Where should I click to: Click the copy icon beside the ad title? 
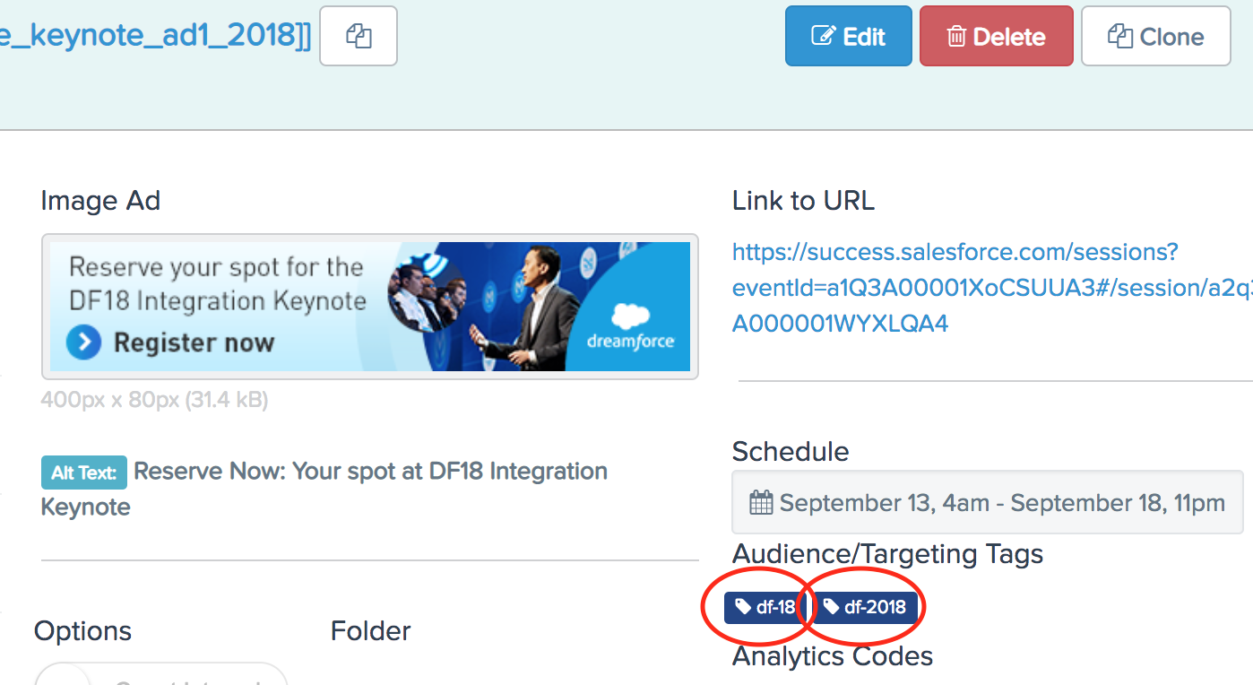click(x=359, y=37)
